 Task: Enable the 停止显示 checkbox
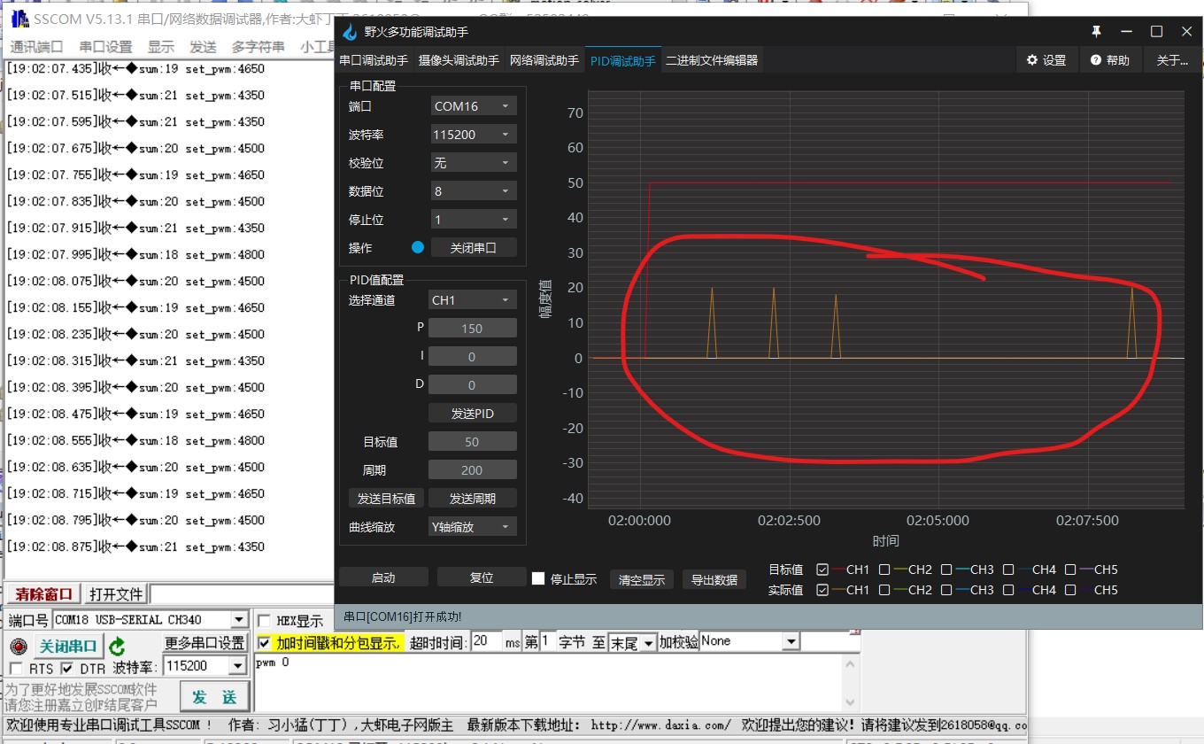pyautogui.click(x=538, y=578)
